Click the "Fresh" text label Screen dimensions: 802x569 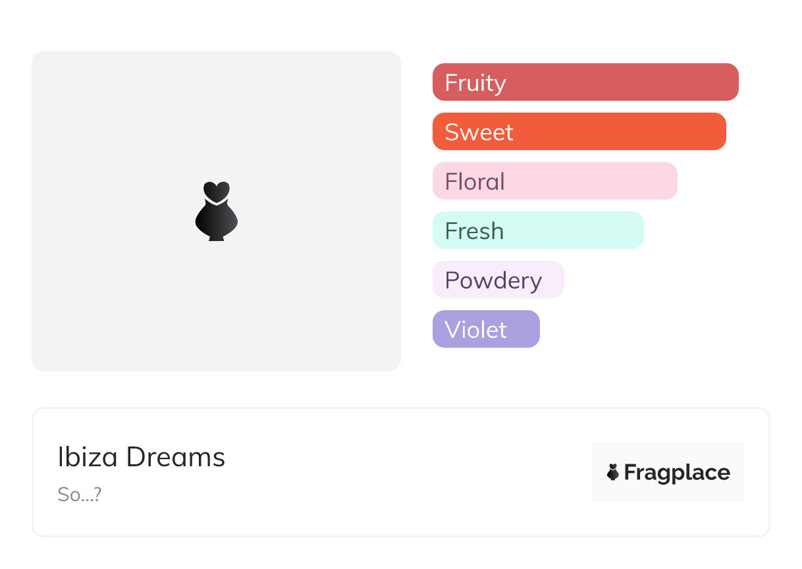tap(474, 231)
